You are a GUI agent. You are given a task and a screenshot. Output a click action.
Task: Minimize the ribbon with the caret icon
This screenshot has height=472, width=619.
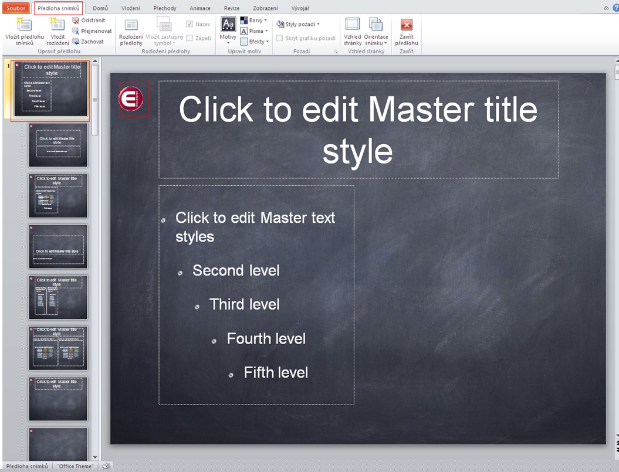click(x=606, y=8)
